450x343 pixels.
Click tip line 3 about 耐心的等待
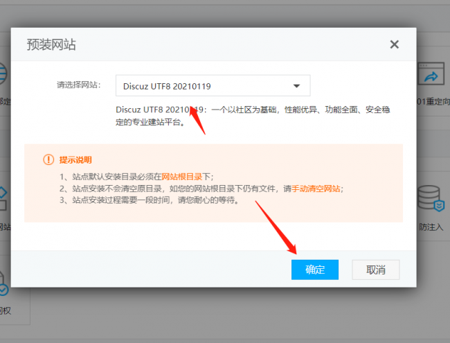(150, 200)
